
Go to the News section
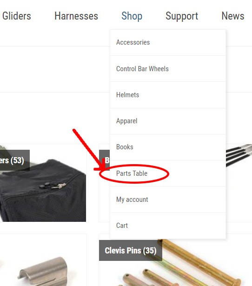click(232, 16)
